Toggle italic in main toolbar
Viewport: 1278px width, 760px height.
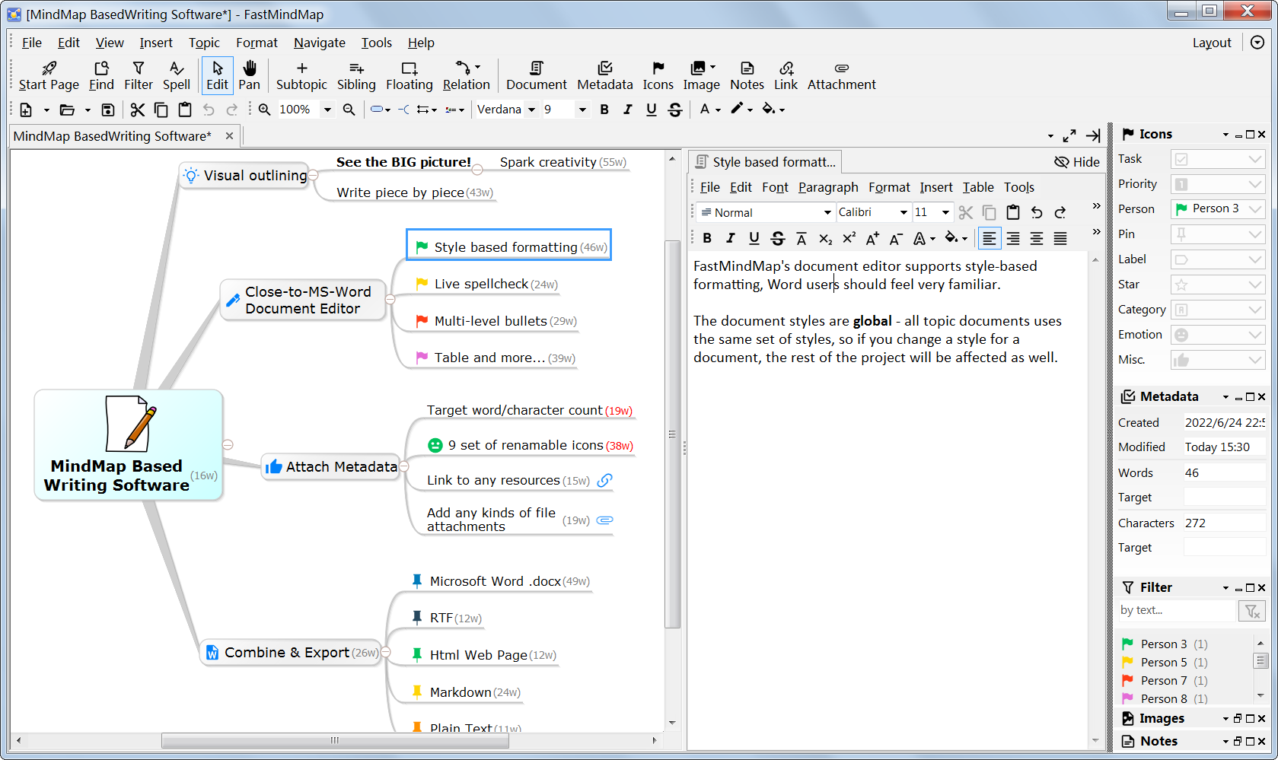tap(628, 110)
